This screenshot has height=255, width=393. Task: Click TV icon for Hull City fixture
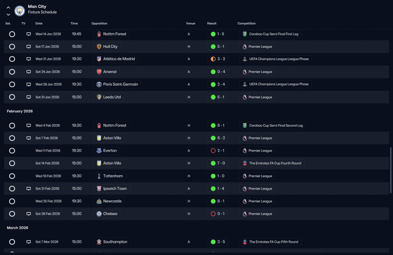pyautogui.click(x=29, y=47)
